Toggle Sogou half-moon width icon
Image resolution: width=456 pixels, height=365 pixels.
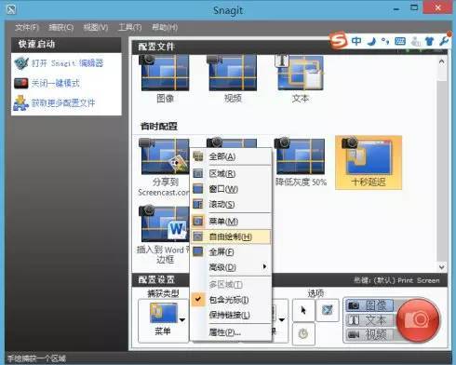pos(371,41)
